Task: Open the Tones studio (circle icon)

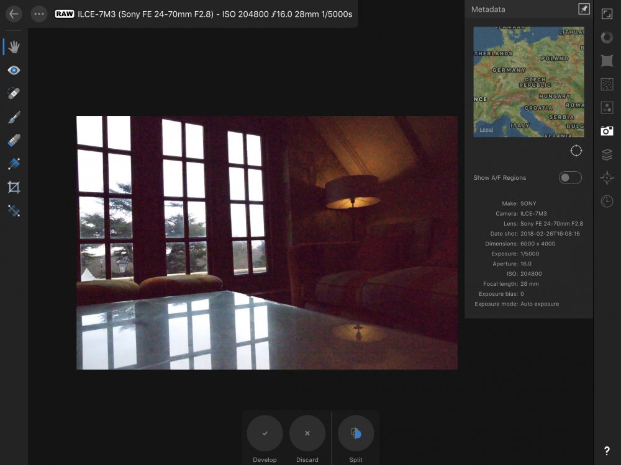Action: (607, 38)
